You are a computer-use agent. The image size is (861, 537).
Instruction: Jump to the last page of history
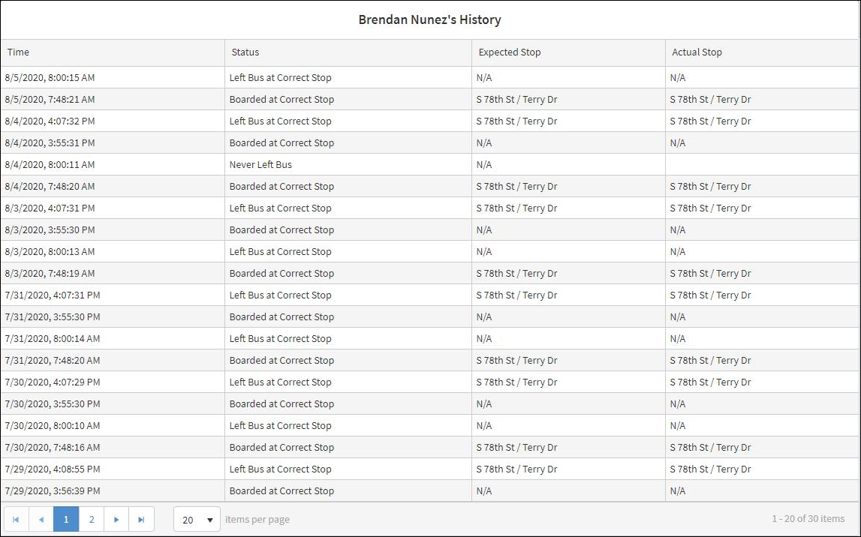(x=141, y=519)
